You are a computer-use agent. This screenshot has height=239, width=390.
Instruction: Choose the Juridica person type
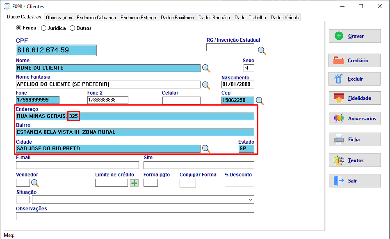[x=43, y=28]
